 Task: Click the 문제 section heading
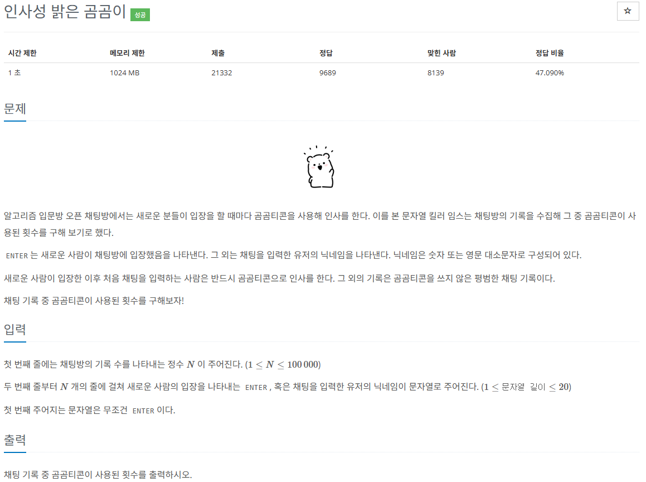tap(15, 109)
